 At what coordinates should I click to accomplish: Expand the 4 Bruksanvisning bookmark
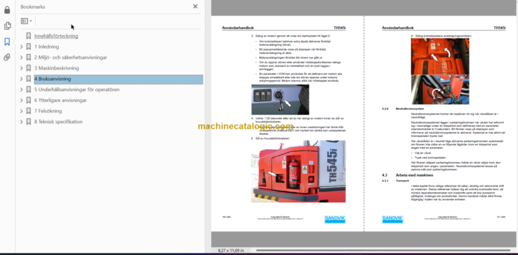[22, 79]
